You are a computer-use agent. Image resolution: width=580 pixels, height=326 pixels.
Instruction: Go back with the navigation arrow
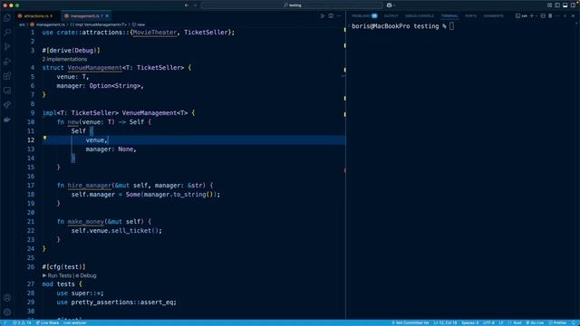(187, 5)
